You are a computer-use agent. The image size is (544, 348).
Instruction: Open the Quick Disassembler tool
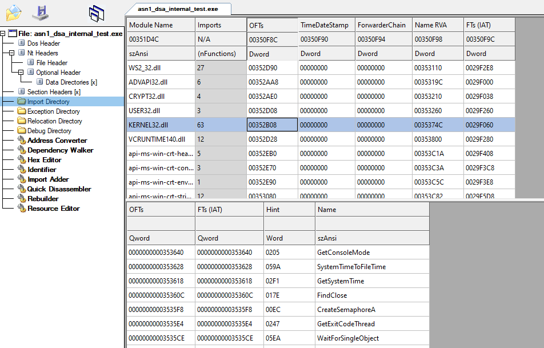tap(59, 189)
